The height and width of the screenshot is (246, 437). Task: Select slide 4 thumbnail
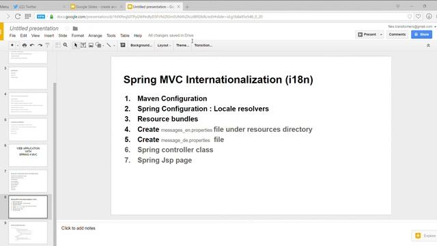pos(28,104)
